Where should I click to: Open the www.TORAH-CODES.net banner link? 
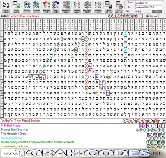click(x=83, y=153)
